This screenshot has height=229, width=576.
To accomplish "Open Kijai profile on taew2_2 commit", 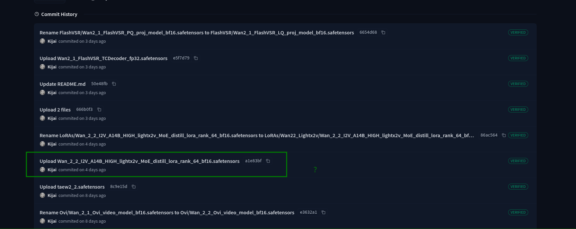I will 52,196.
